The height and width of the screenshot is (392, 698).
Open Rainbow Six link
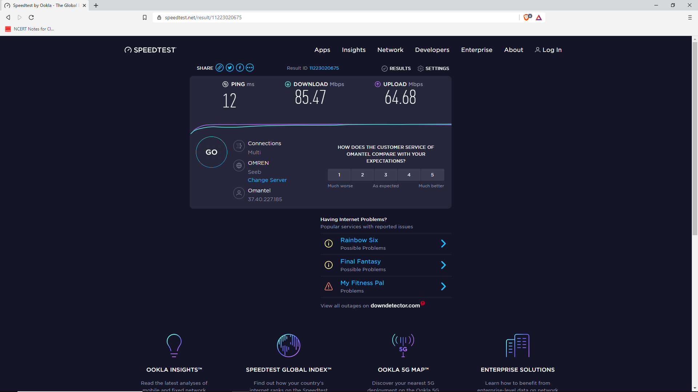click(x=359, y=240)
